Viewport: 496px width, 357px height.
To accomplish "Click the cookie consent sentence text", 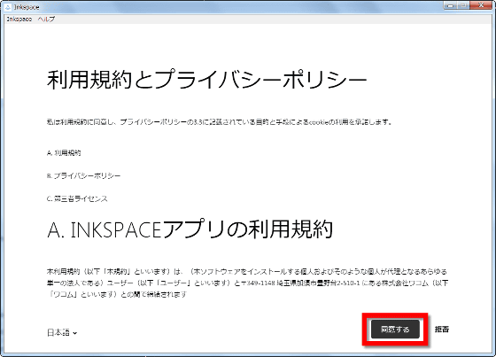I will (220, 122).
